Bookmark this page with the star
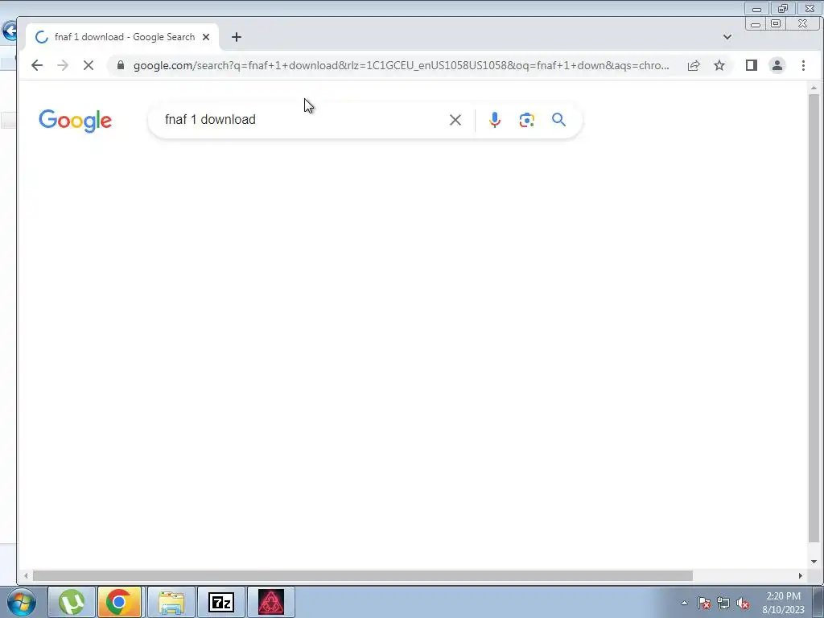The width and height of the screenshot is (824, 618). [x=719, y=65]
